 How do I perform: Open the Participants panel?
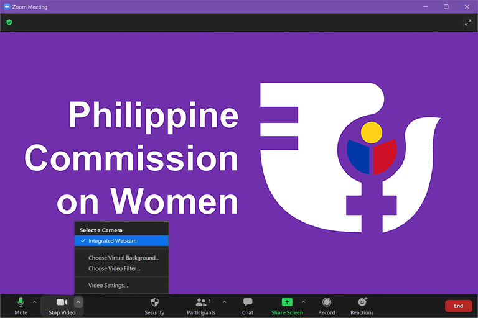pyautogui.click(x=201, y=306)
